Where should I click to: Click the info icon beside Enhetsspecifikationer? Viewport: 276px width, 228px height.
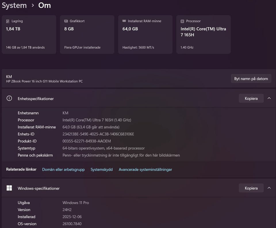[x=9, y=98]
